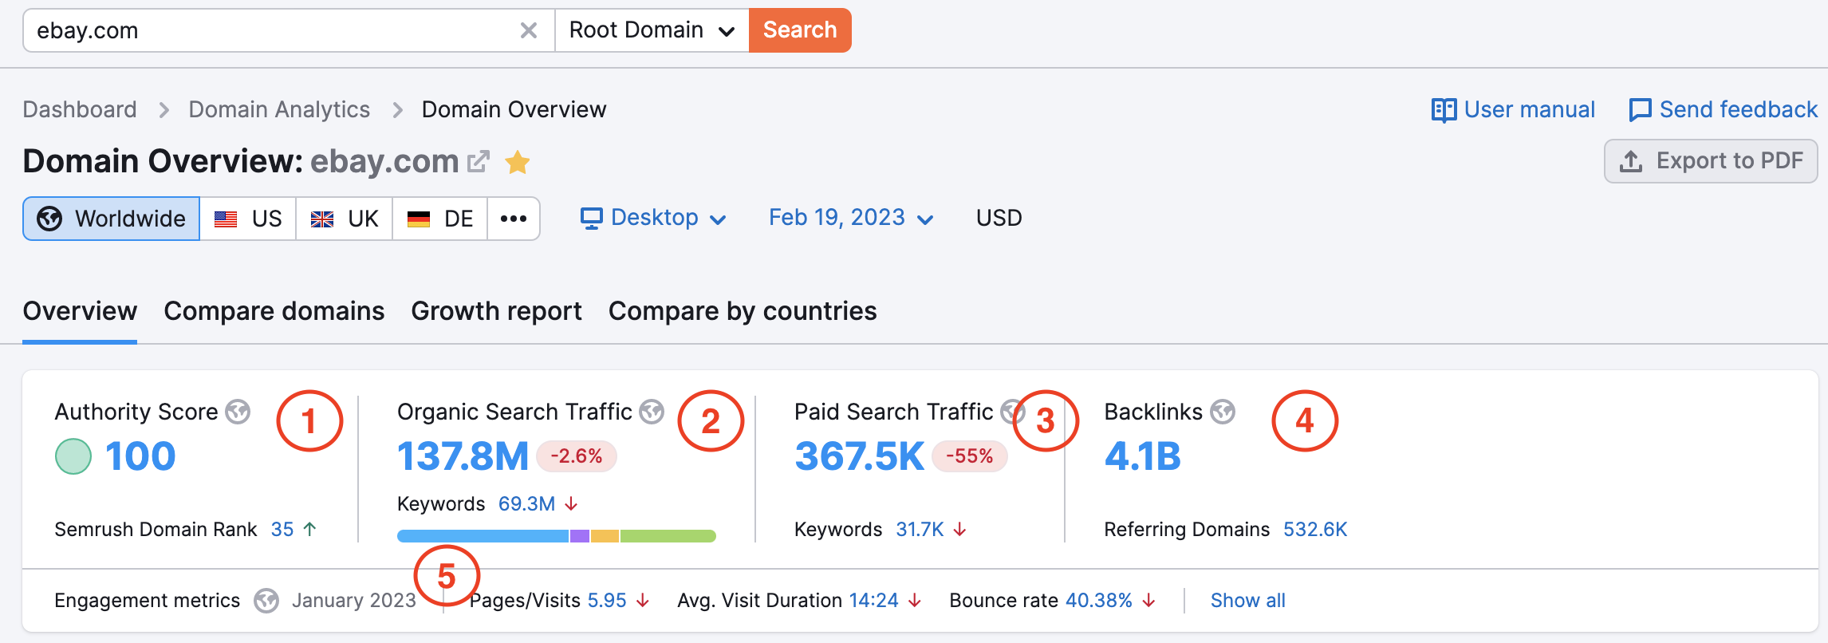This screenshot has height=643, width=1828.
Task: Open the Desktop device dropdown
Action: [653, 218]
